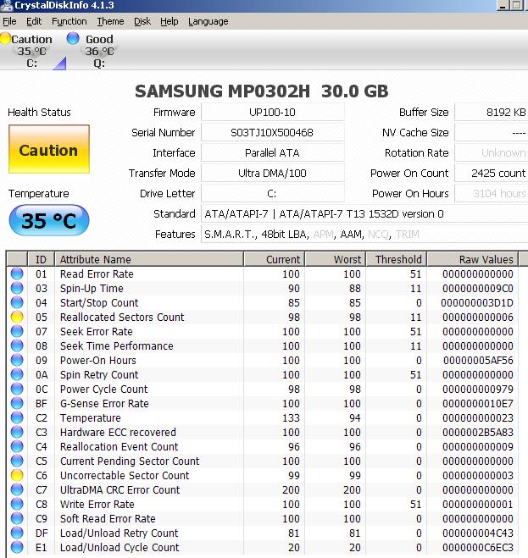Click the Features field with S.M.A.R.T.
Viewport: 528px width, 558px height.
pyautogui.click(x=364, y=235)
